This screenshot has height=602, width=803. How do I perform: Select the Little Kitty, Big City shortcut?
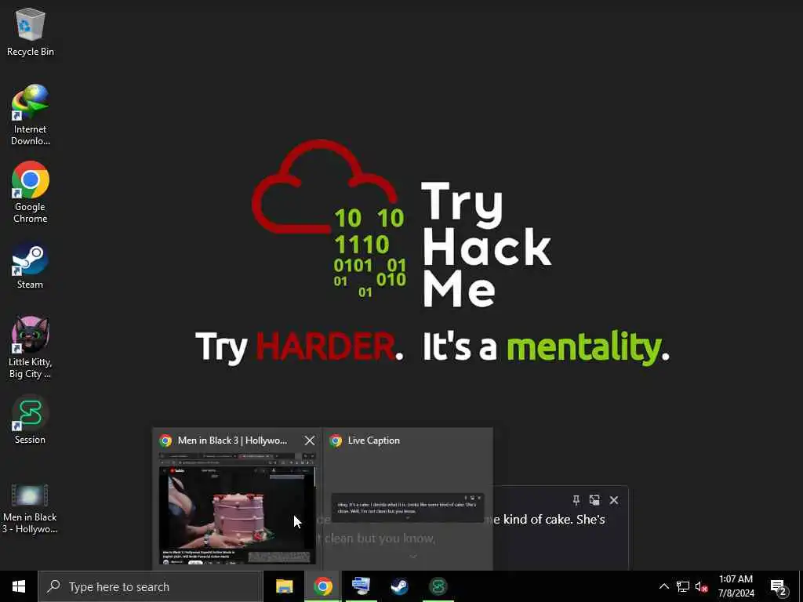[x=31, y=348]
